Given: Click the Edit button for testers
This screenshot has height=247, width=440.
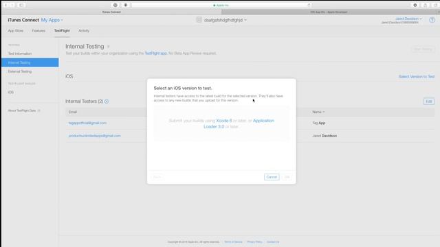Looking at the screenshot, I should [429, 102].
